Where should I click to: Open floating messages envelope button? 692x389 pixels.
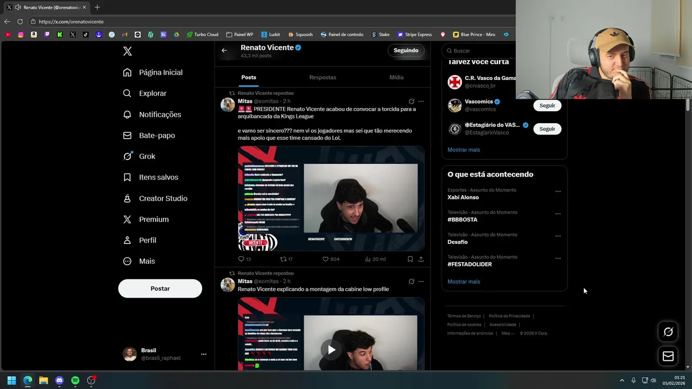tap(668, 356)
